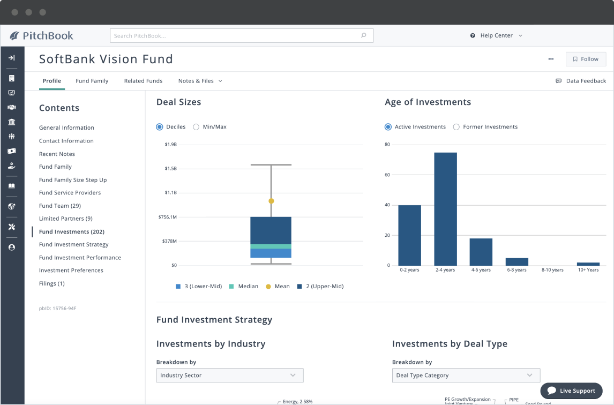
Task: Expand the Help Center dropdown chevron
Action: [520, 36]
